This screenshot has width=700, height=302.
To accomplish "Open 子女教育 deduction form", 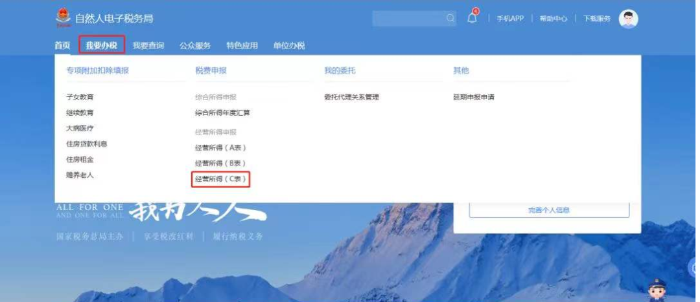I will (x=80, y=96).
